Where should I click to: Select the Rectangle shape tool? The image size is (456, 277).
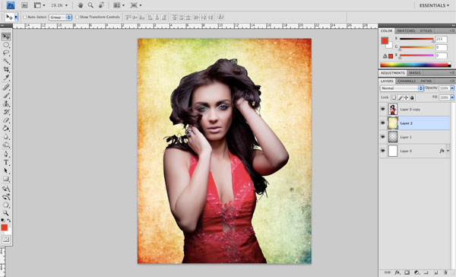(x=6, y=179)
